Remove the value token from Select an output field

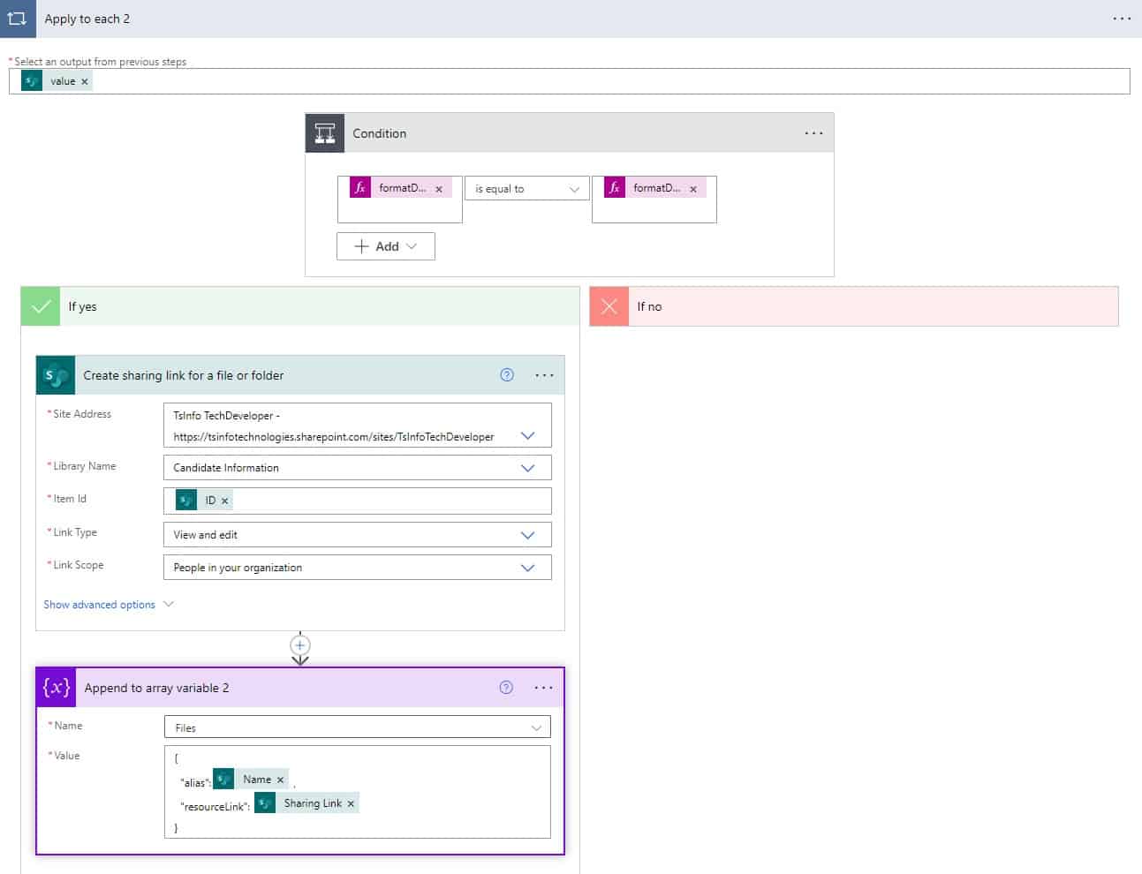click(x=86, y=80)
